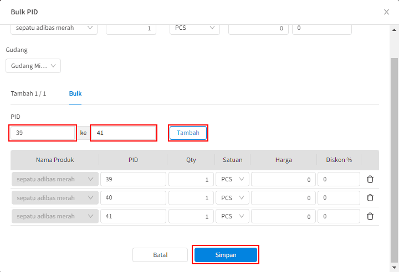Image resolution: width=399 pixels, height=272 pixels.
Task: Click the Gudang label
Action: pyautogui.click(x=17, y=50)
